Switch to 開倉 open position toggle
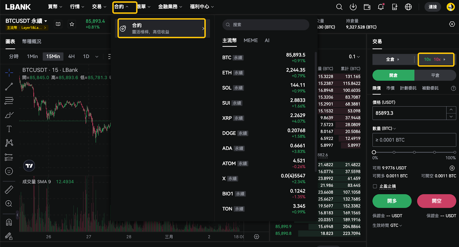The height and width of the screenshot is (247, 459). pos(393,75)
